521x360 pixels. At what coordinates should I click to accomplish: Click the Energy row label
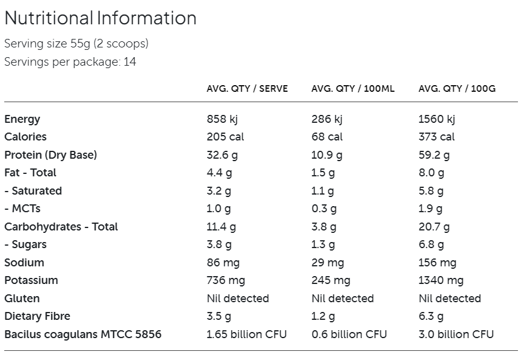[x=22, y=119]
